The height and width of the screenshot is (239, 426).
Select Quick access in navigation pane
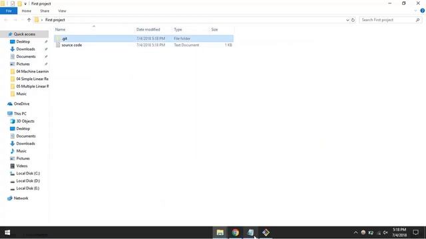pyautogui.click(x=25, y=34)
